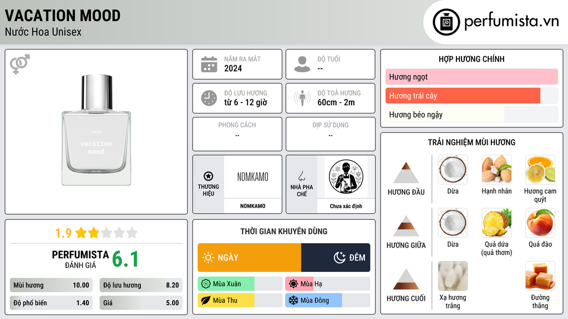Select the Đường thắng caramel note image
This screenshot has height=319, width=568.
point(540,276)
